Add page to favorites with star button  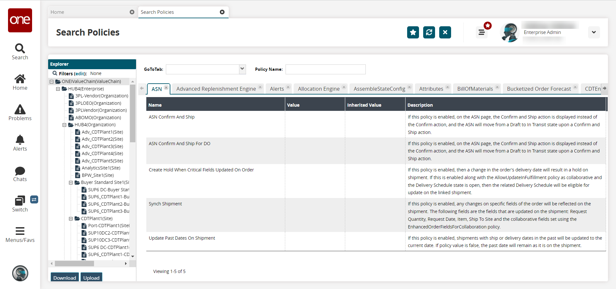click(x=413, y=32)
